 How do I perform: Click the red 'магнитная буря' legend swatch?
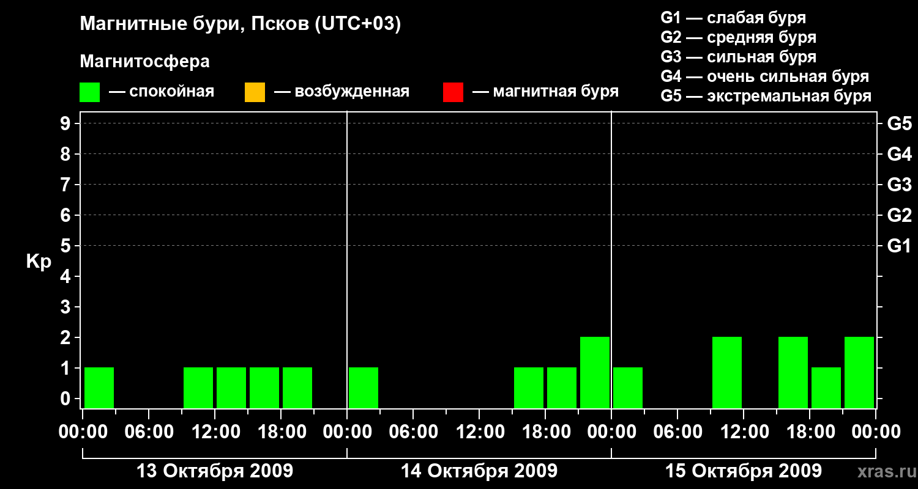(x=453, y=92)
